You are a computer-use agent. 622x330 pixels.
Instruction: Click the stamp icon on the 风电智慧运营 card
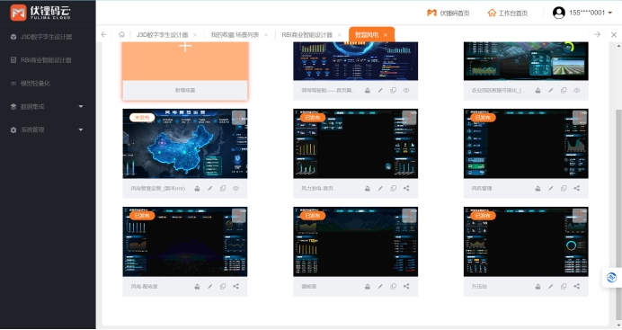(197, 189)
